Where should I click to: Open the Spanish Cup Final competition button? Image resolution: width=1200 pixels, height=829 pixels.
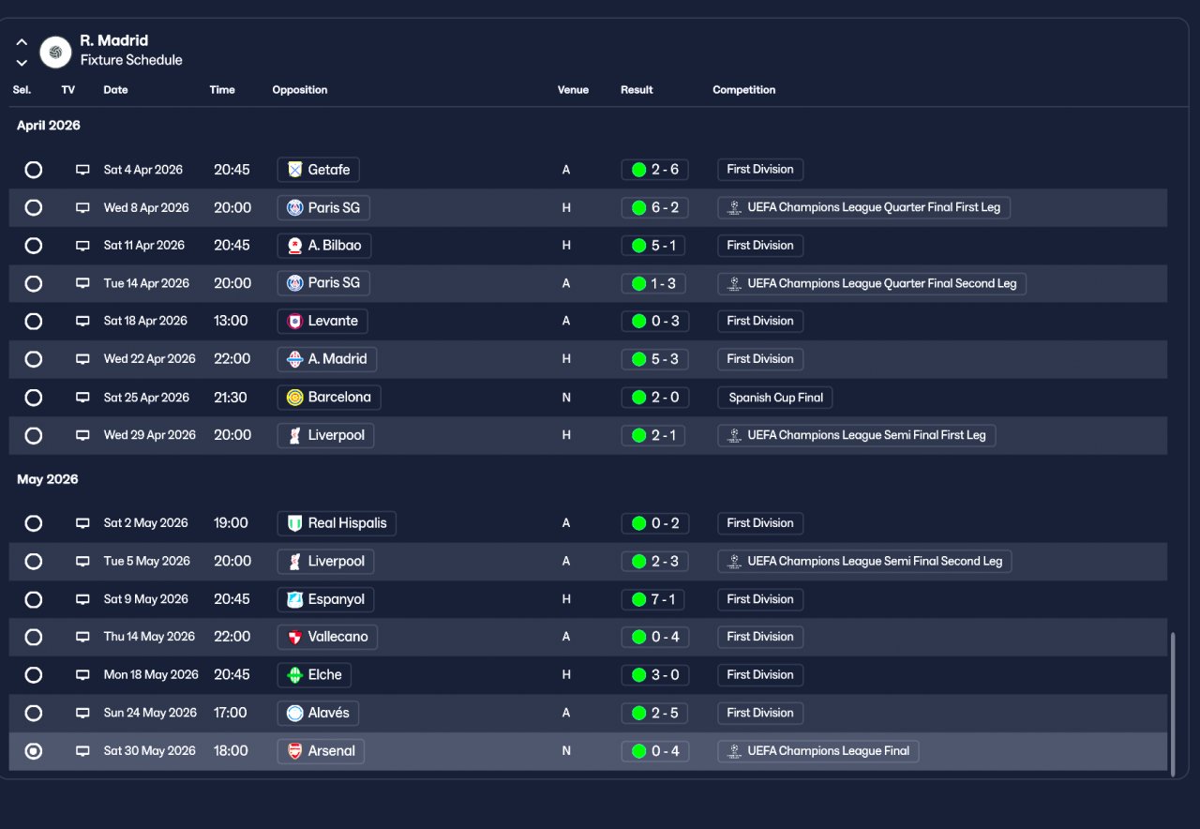[775, 398]
